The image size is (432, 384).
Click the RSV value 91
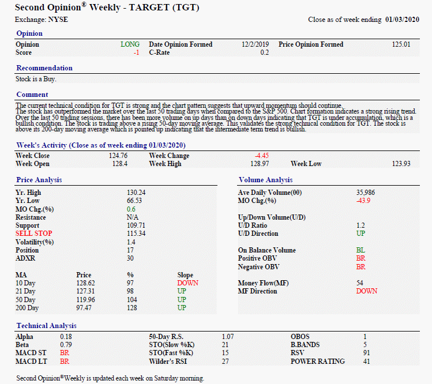click(x=366, y=353)
